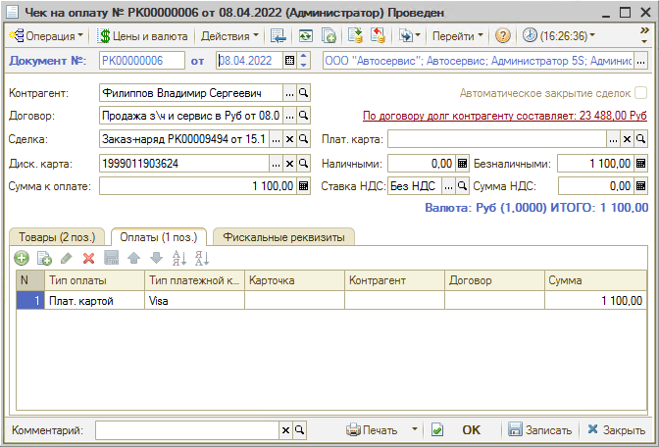Open the Операция dropdown menu
The width and height of the screenshot is (659, 447).
46,35
